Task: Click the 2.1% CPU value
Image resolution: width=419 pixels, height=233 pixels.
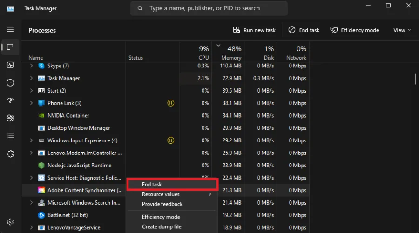Action: (203, 78)
